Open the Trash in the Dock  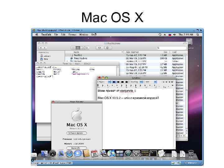(191, 154)
